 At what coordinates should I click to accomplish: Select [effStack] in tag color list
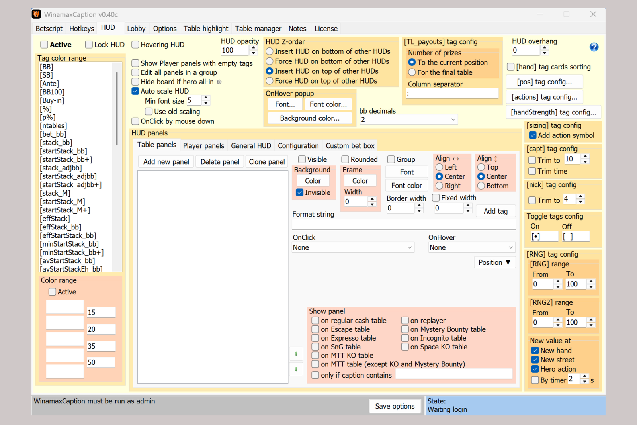[55, 219]
